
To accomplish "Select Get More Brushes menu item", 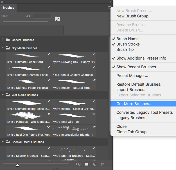I will (x=143, y=104).
